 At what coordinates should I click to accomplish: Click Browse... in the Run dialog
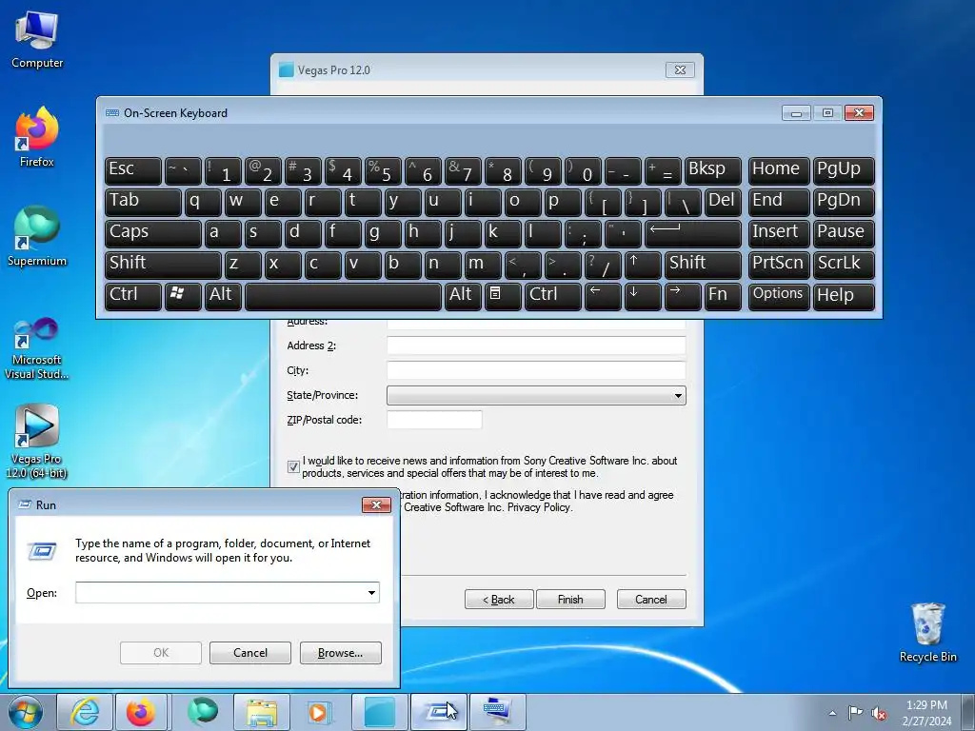pos(340,653)
